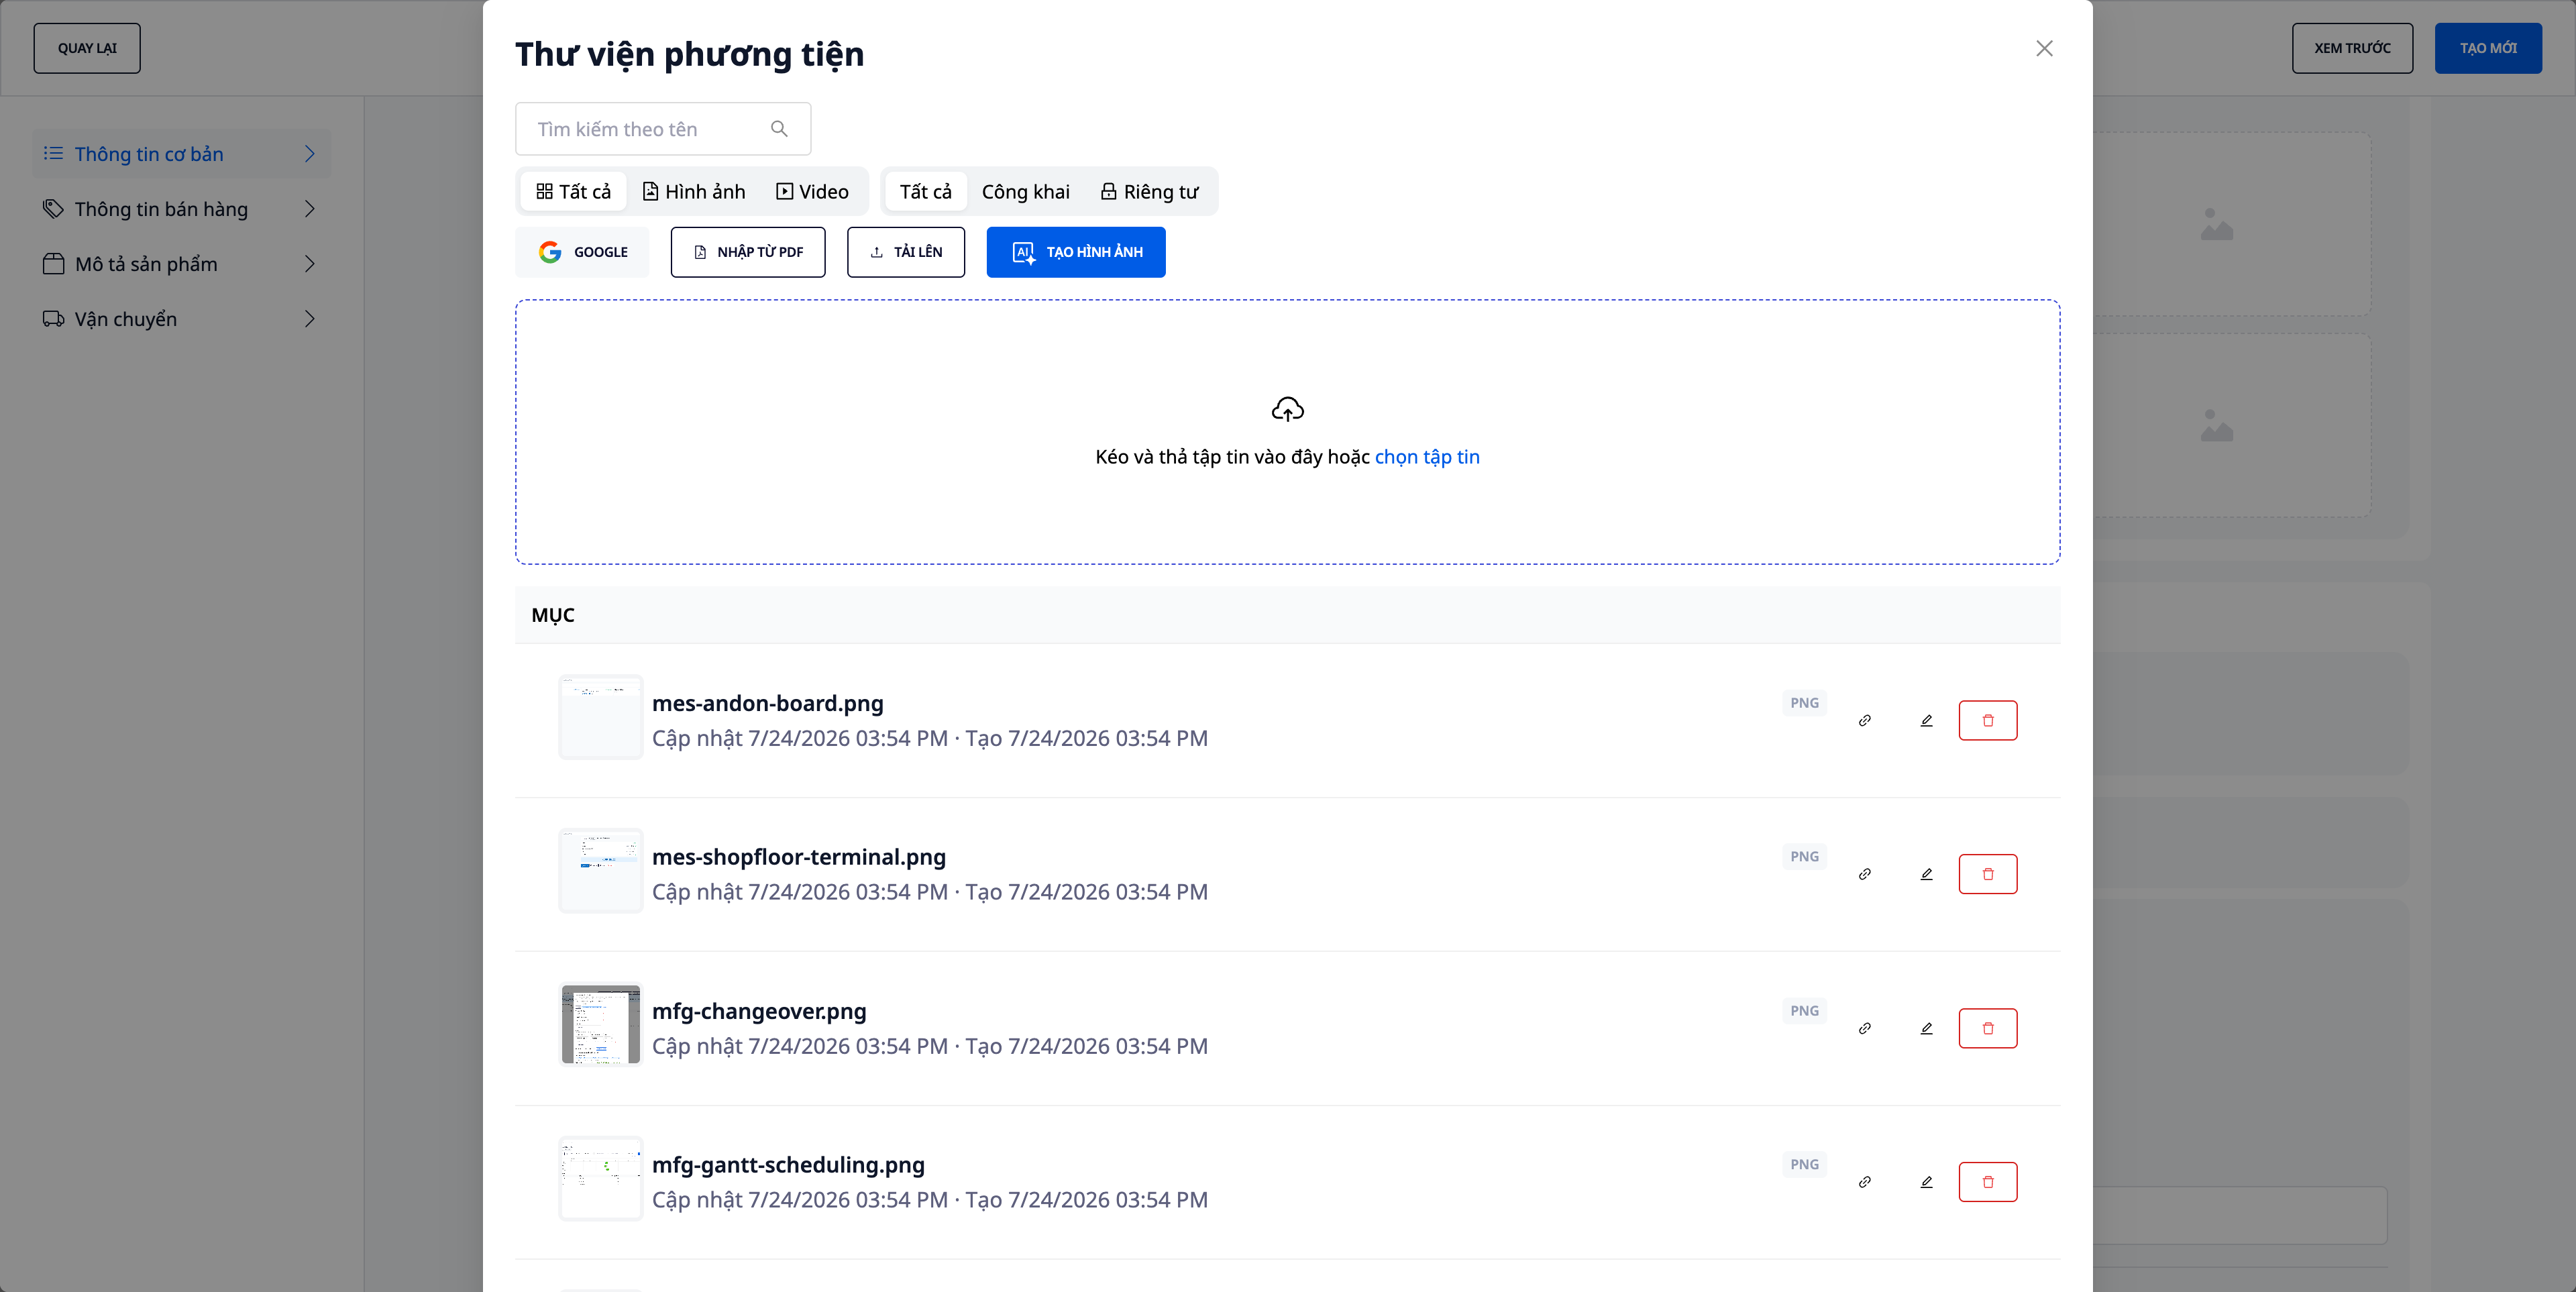The width and height of the screenshot is (2576, 1292).
Task: Edit mes-andon-board.png with the pencil icon
Action: pos(1926,720)
